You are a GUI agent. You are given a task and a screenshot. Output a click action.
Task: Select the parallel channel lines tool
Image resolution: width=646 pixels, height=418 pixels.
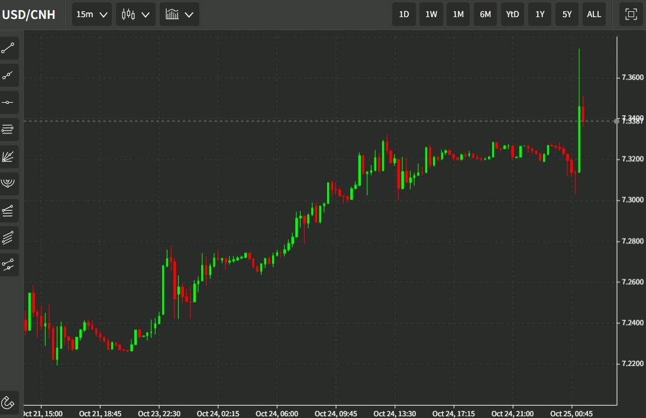click(8, 238)
